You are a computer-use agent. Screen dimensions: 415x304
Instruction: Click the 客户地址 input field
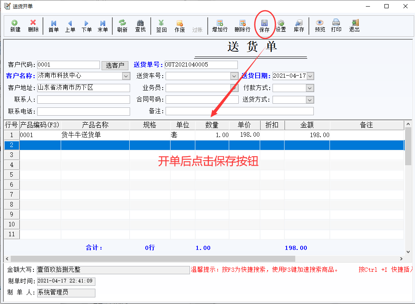tap(84, 88)
